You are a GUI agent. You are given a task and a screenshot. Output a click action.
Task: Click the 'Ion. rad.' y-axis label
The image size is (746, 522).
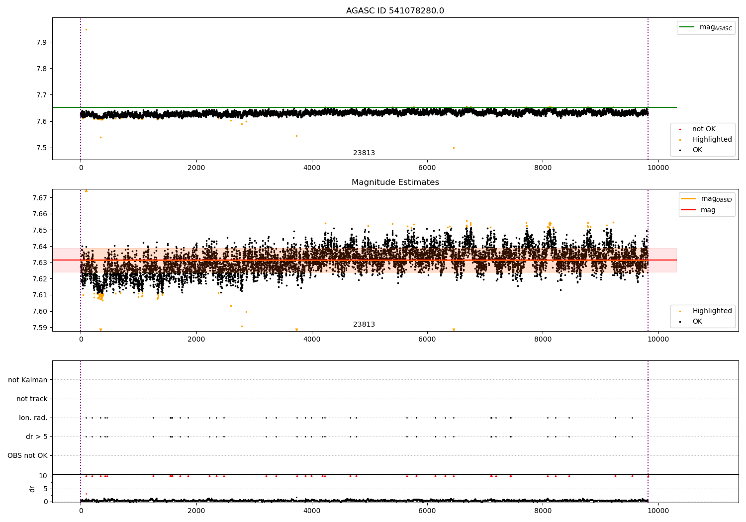33,418
